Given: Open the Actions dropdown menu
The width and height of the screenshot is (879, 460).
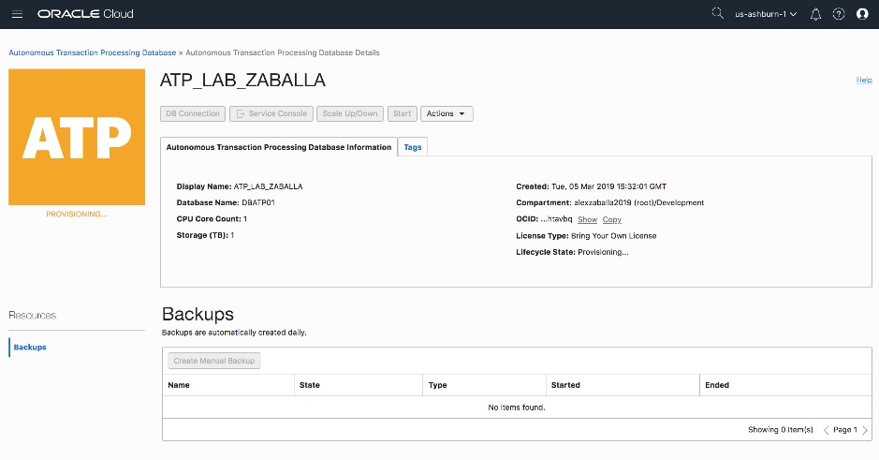Looking at the screenshot, I should (447, 113).
